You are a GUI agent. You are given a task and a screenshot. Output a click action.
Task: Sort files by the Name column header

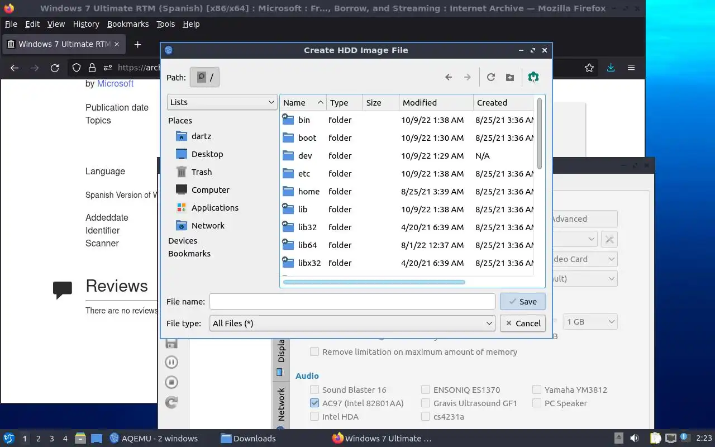click(x=303, y=102)
